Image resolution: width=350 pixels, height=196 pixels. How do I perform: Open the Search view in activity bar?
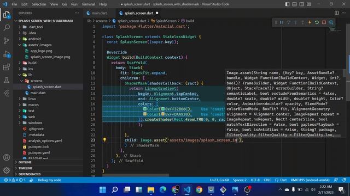(x=7, y=28)
